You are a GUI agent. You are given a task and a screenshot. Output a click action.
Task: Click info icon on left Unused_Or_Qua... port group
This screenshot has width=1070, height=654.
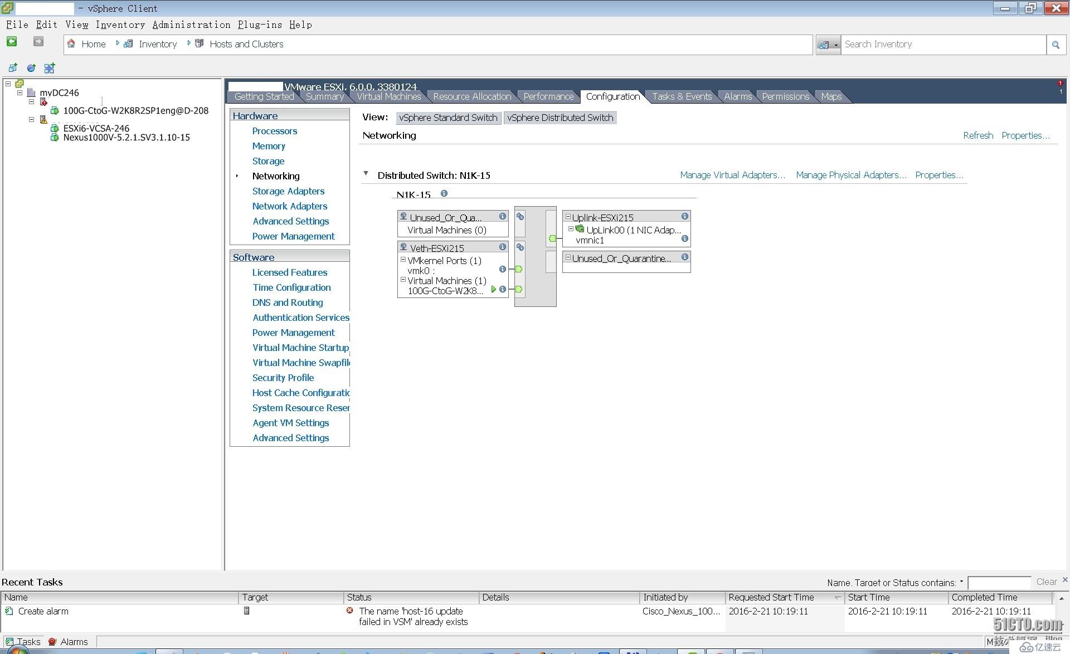(x=503, y=216)
